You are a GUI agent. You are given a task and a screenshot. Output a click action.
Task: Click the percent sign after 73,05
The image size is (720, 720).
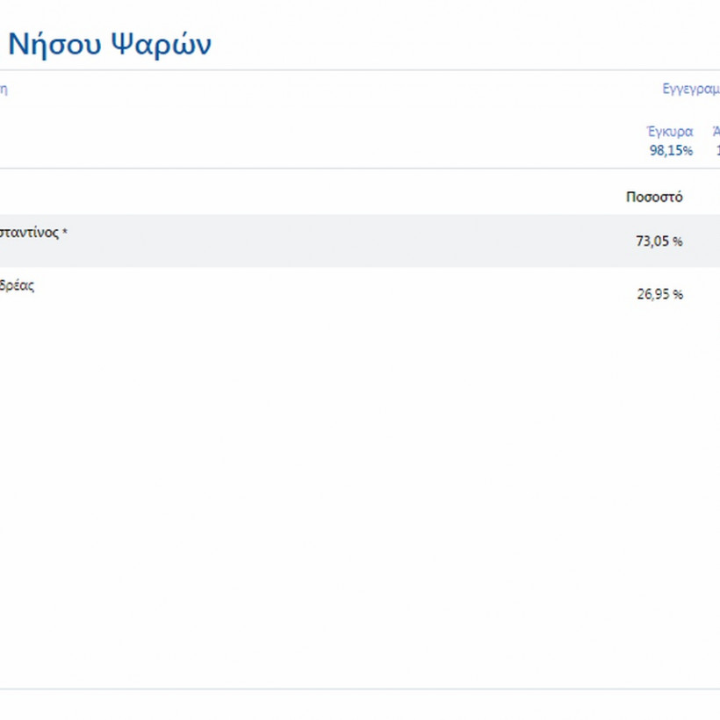click(678, 241)
